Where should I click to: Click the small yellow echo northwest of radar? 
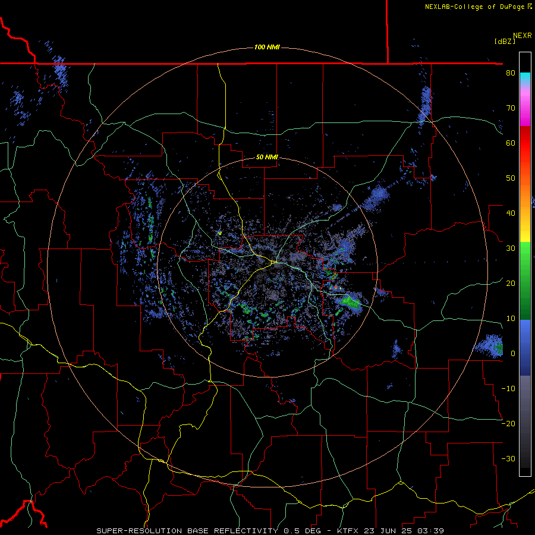point(220,234)
